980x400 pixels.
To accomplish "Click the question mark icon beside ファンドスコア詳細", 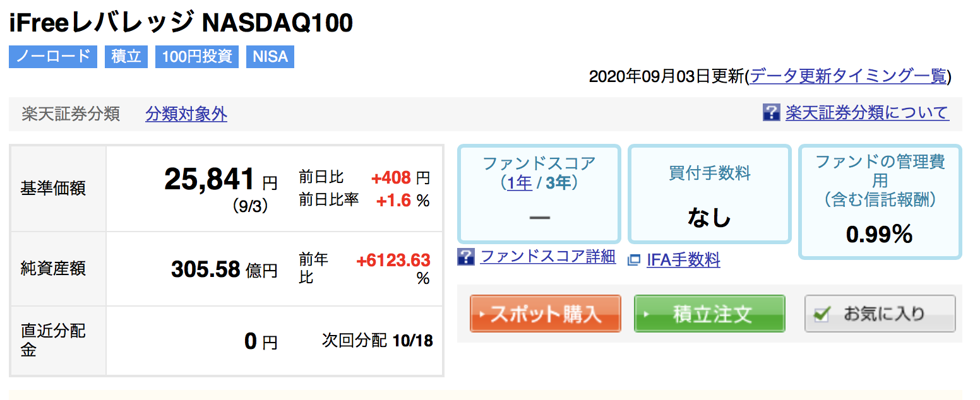I will click(x=466, y=257).
